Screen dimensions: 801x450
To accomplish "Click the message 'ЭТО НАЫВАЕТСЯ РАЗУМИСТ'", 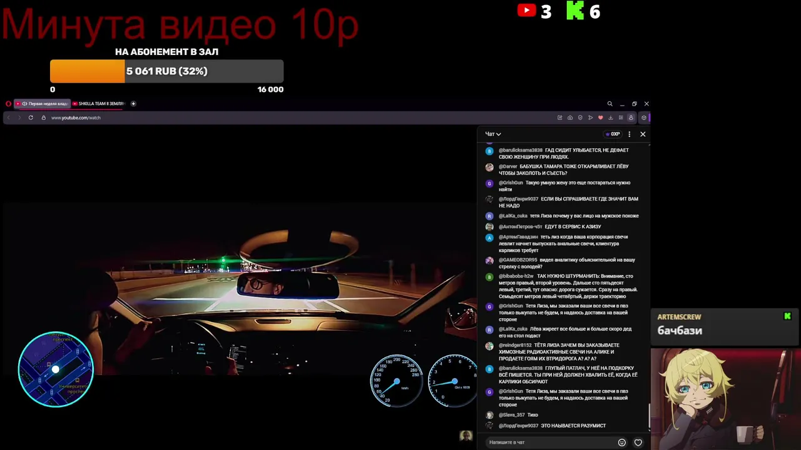I will [x=573, y=426].
